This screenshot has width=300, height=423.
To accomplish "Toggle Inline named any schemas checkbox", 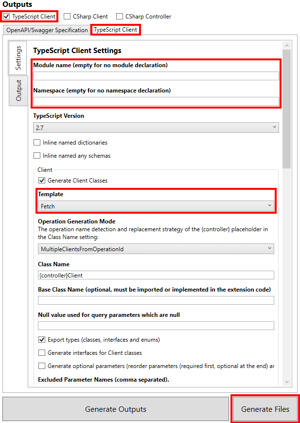I will coord(37,156).
